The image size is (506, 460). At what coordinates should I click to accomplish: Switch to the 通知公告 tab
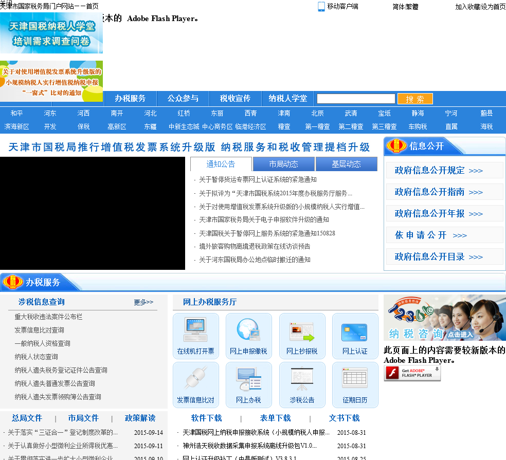(221, 164)
